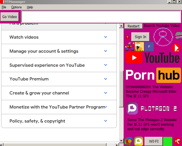Click the circular stick-figure profile icon
The width and height of the screenshot is (182, 146).
coord(163,37)
